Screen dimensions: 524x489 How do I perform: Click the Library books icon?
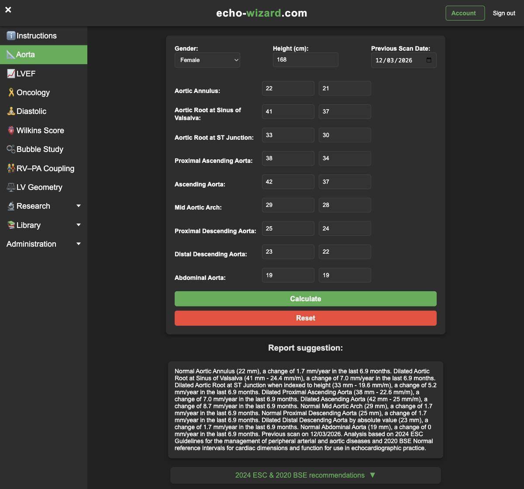(11, 225)
